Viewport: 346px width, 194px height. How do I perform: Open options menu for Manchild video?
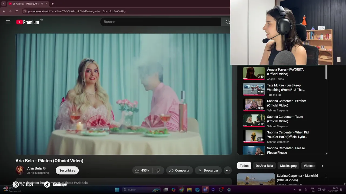[326, 176]
